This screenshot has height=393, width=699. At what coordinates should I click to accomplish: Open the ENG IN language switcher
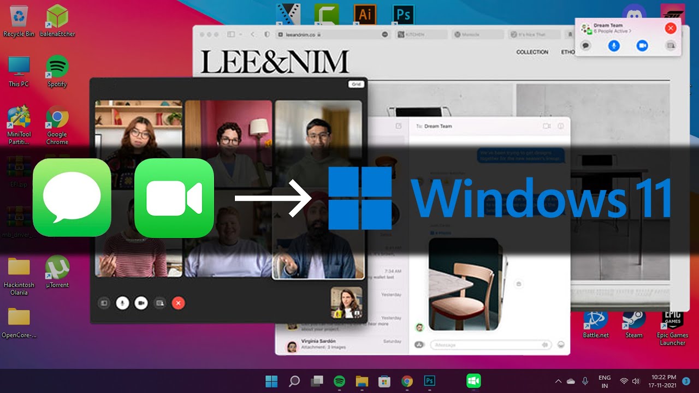605,381
